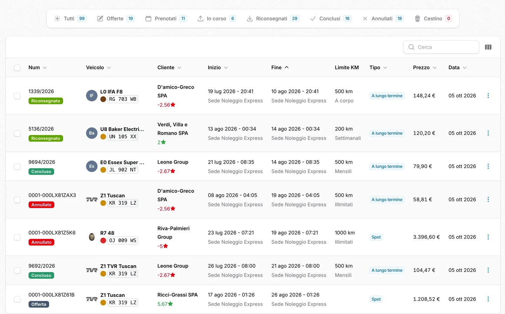Switch to the Prenotati tab
505x314 pixels.
(166, 19)
